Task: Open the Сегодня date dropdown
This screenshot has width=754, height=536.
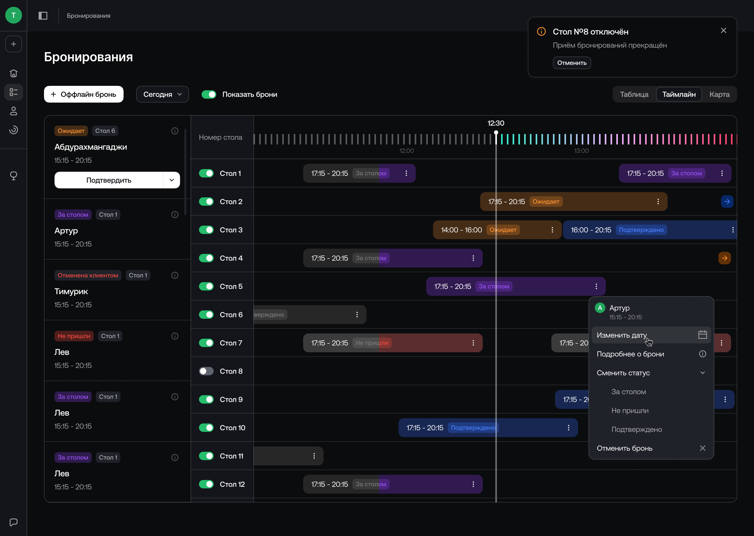Action: 162,94
